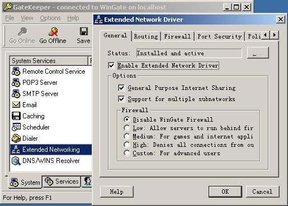
Task: Switch to the General tab
Action: 115,35
